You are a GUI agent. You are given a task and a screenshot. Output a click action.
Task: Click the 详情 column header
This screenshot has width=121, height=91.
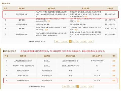pos(114,56)
